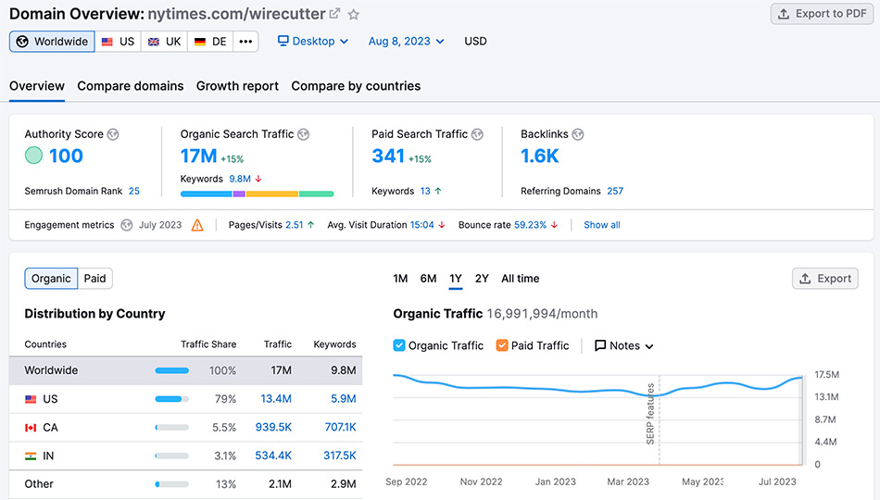The height and width of the screenshot is (500, 880).
Task: Click the USD currency label
Action: click(x=475, y=41)
